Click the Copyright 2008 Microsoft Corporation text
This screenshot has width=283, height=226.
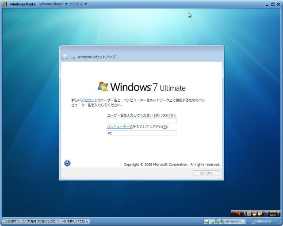point(172,165)
